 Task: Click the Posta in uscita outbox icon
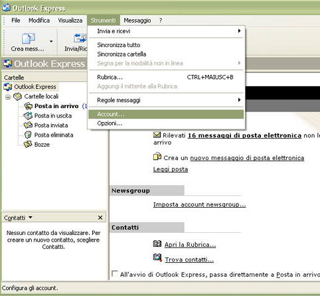[x=28, y=115]
